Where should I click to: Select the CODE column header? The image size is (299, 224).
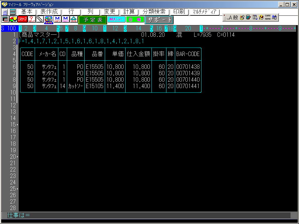tap(27, 54)
